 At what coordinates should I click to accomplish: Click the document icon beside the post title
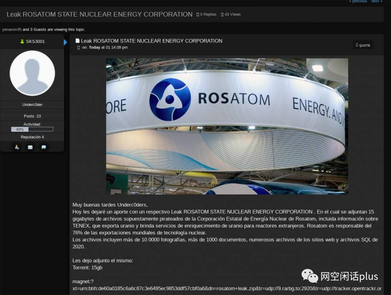click(77, 41)
